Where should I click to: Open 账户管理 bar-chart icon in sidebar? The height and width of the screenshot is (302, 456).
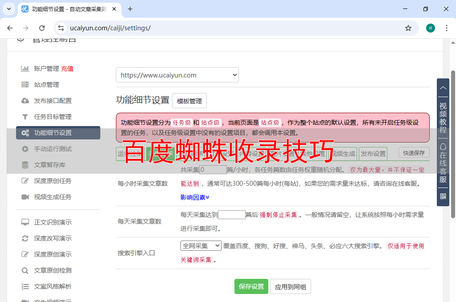(25, 69)
